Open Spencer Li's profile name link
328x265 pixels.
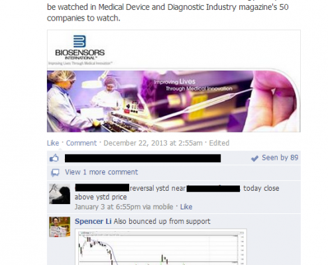coord(93,221)
